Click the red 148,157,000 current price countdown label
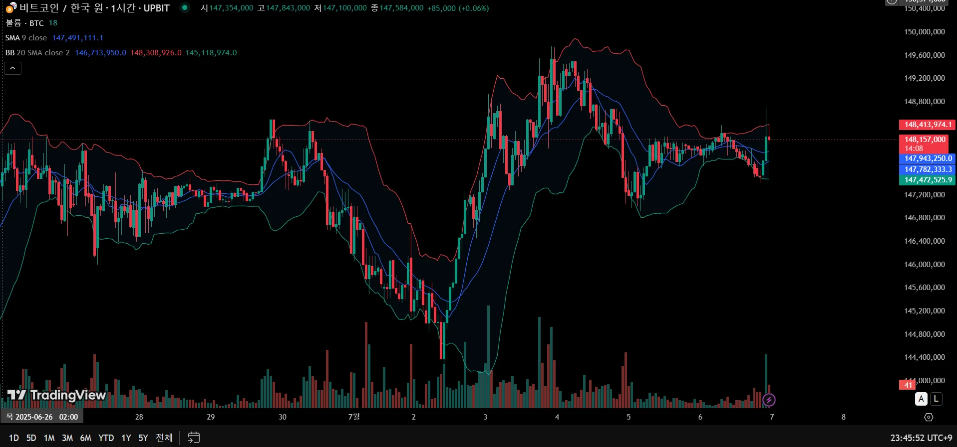This screenshot has height=447, width=957. [x=925, y=144]
